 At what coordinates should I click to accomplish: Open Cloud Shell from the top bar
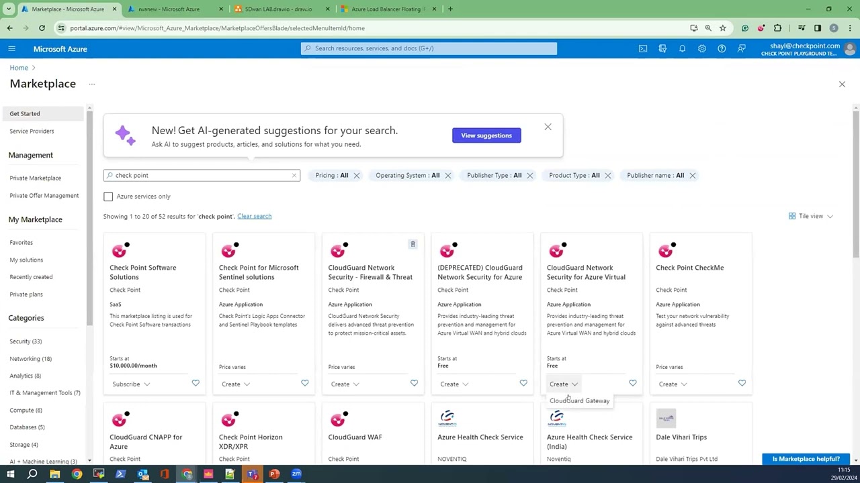(x=643, y=48)
